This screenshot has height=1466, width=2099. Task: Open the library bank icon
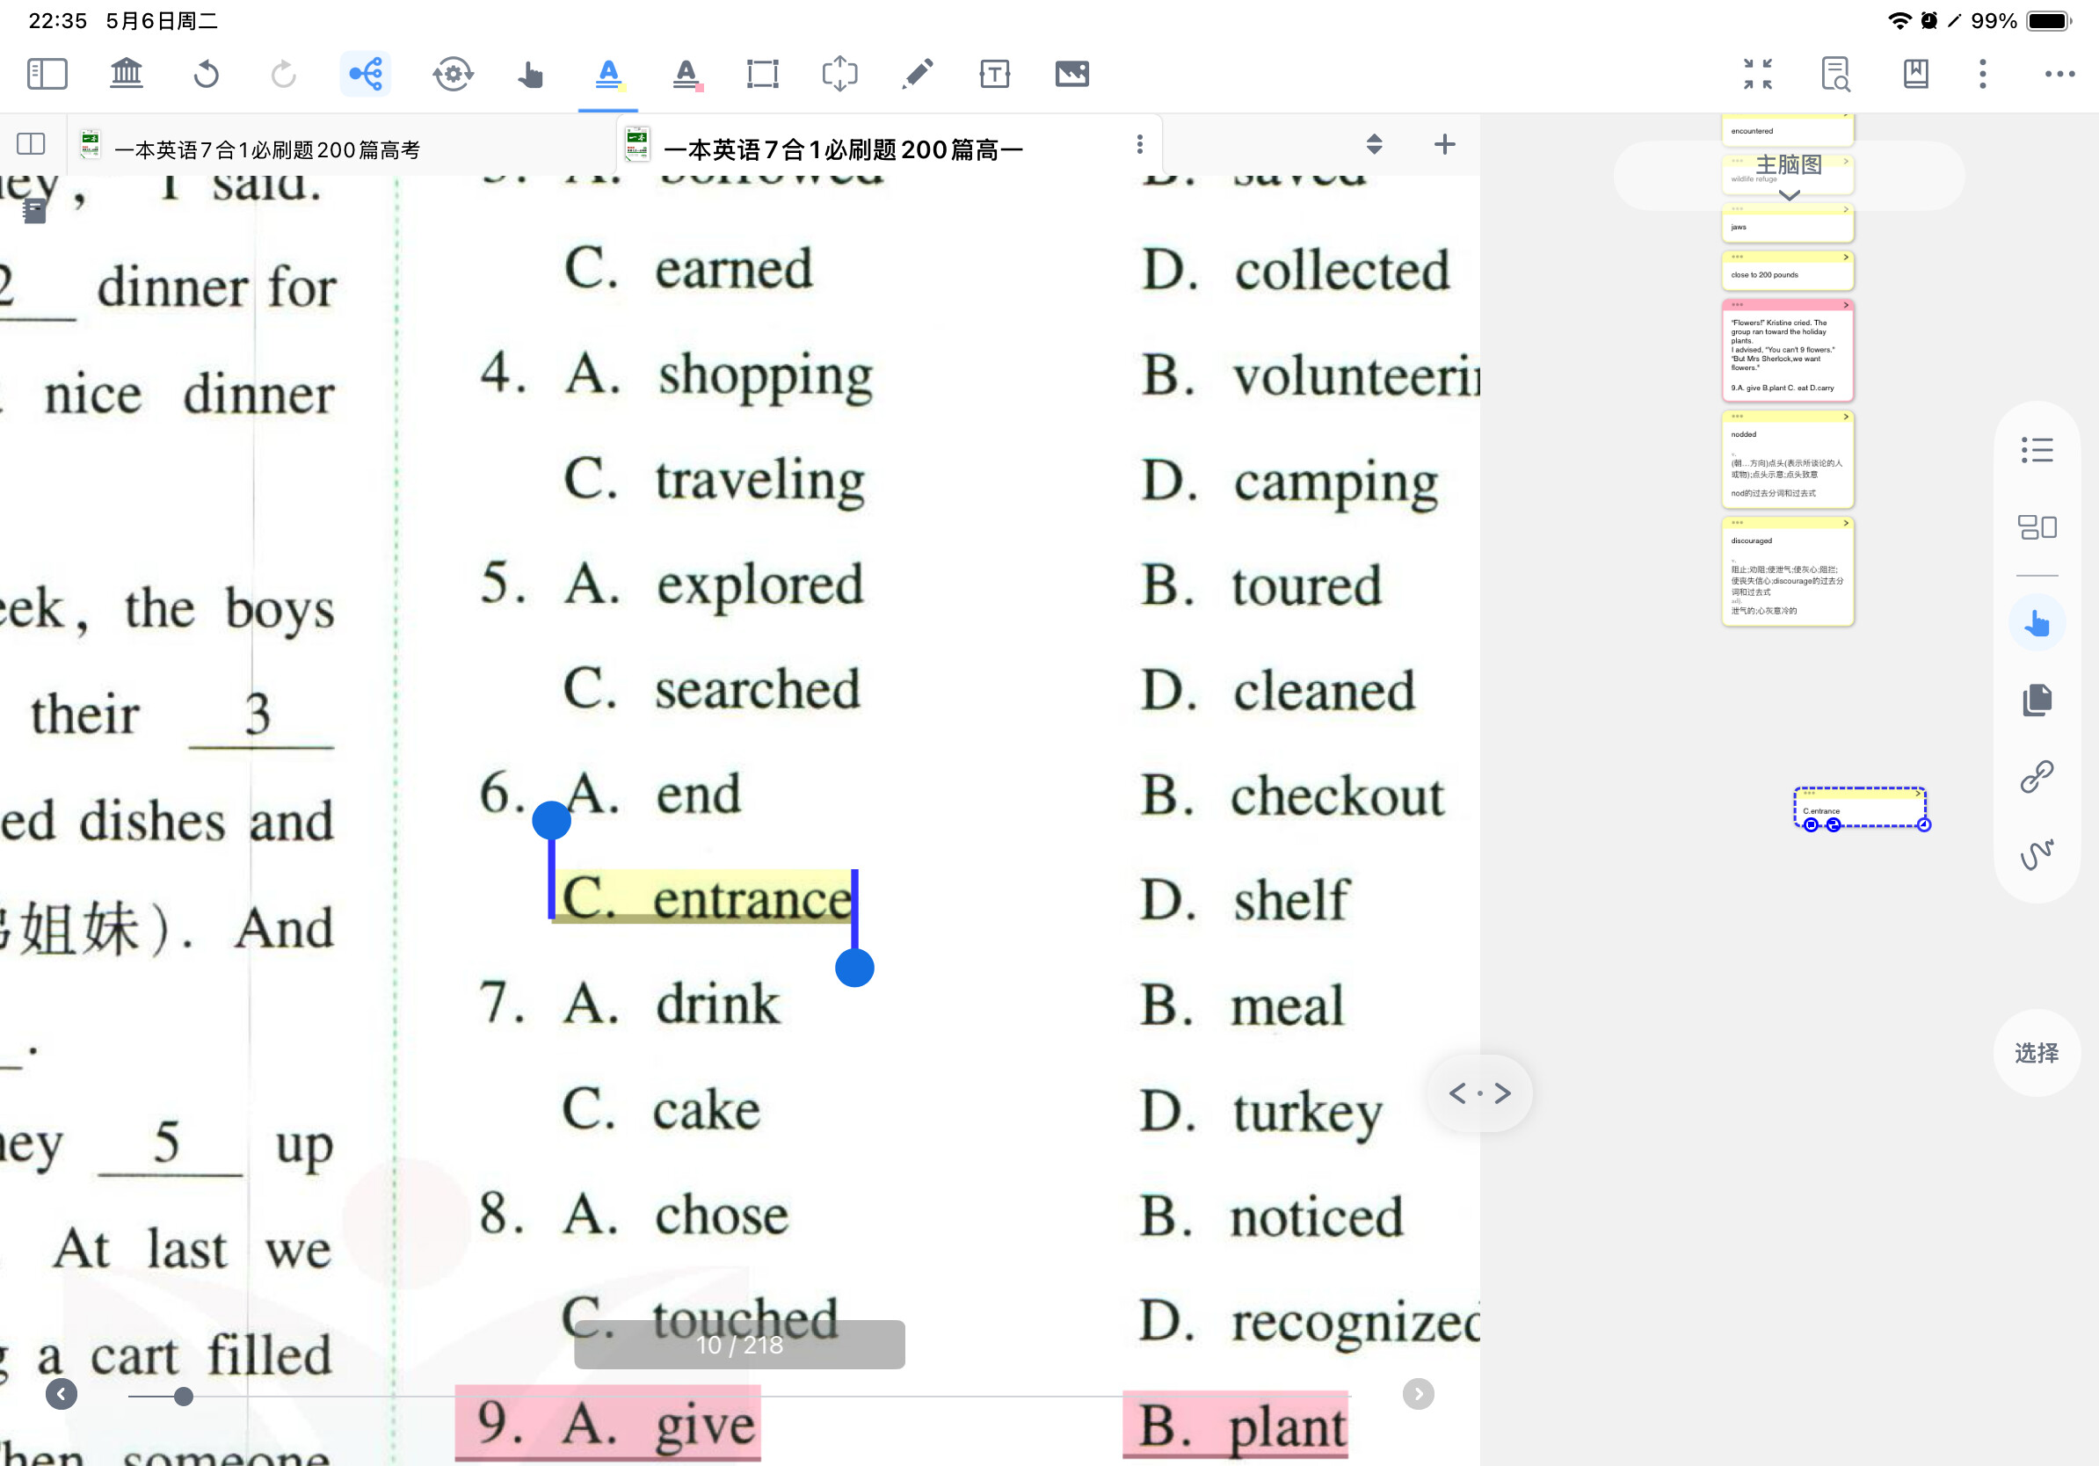pos(127,73)
